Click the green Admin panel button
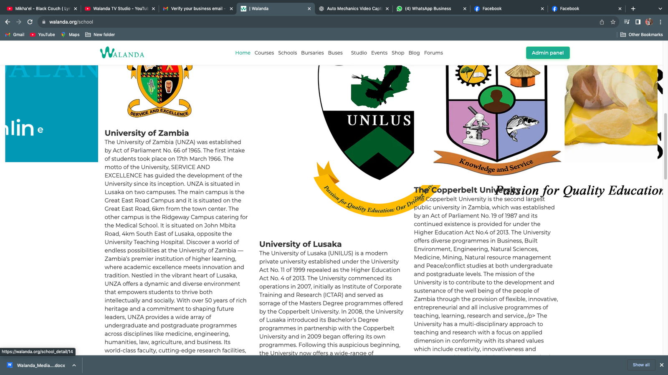The width and height of the screenshot is (668, 375). tap(547, 53)
